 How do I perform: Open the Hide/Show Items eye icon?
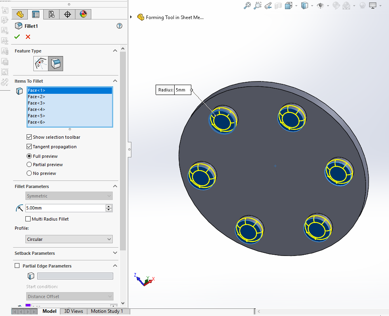point(320,6)
